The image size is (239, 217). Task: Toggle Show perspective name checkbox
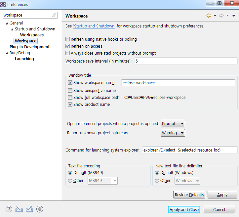pyautogui.click(x=70, y=90)
